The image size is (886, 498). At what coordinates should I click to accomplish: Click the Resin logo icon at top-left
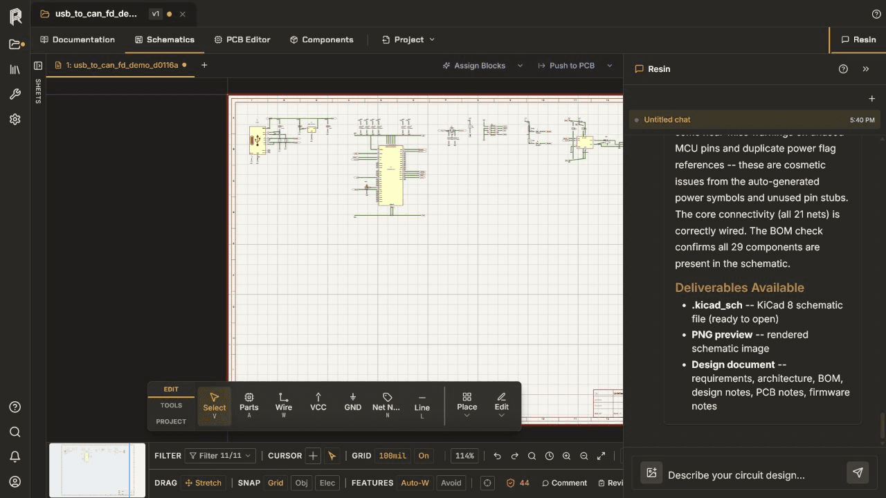(x=15, y=17)
